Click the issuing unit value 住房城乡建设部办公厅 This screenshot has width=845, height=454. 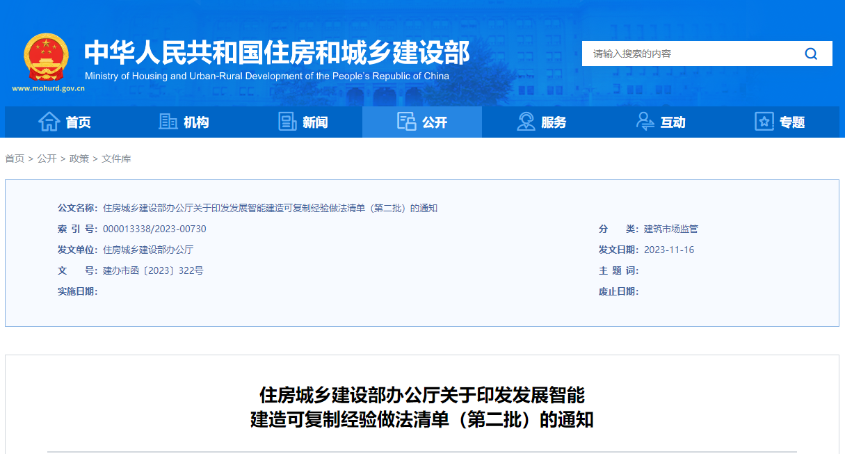tap(148, 250)
